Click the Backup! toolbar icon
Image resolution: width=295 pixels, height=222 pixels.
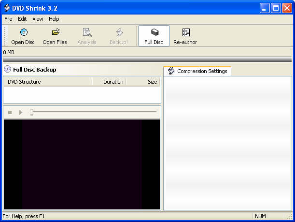point(119,32)
